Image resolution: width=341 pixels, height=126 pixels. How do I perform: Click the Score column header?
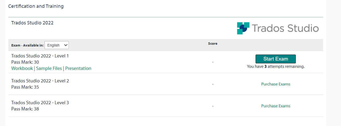[x=213, y=44]
